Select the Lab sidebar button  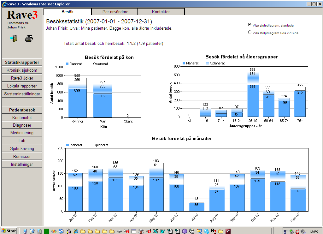click(x=22, y=141)
